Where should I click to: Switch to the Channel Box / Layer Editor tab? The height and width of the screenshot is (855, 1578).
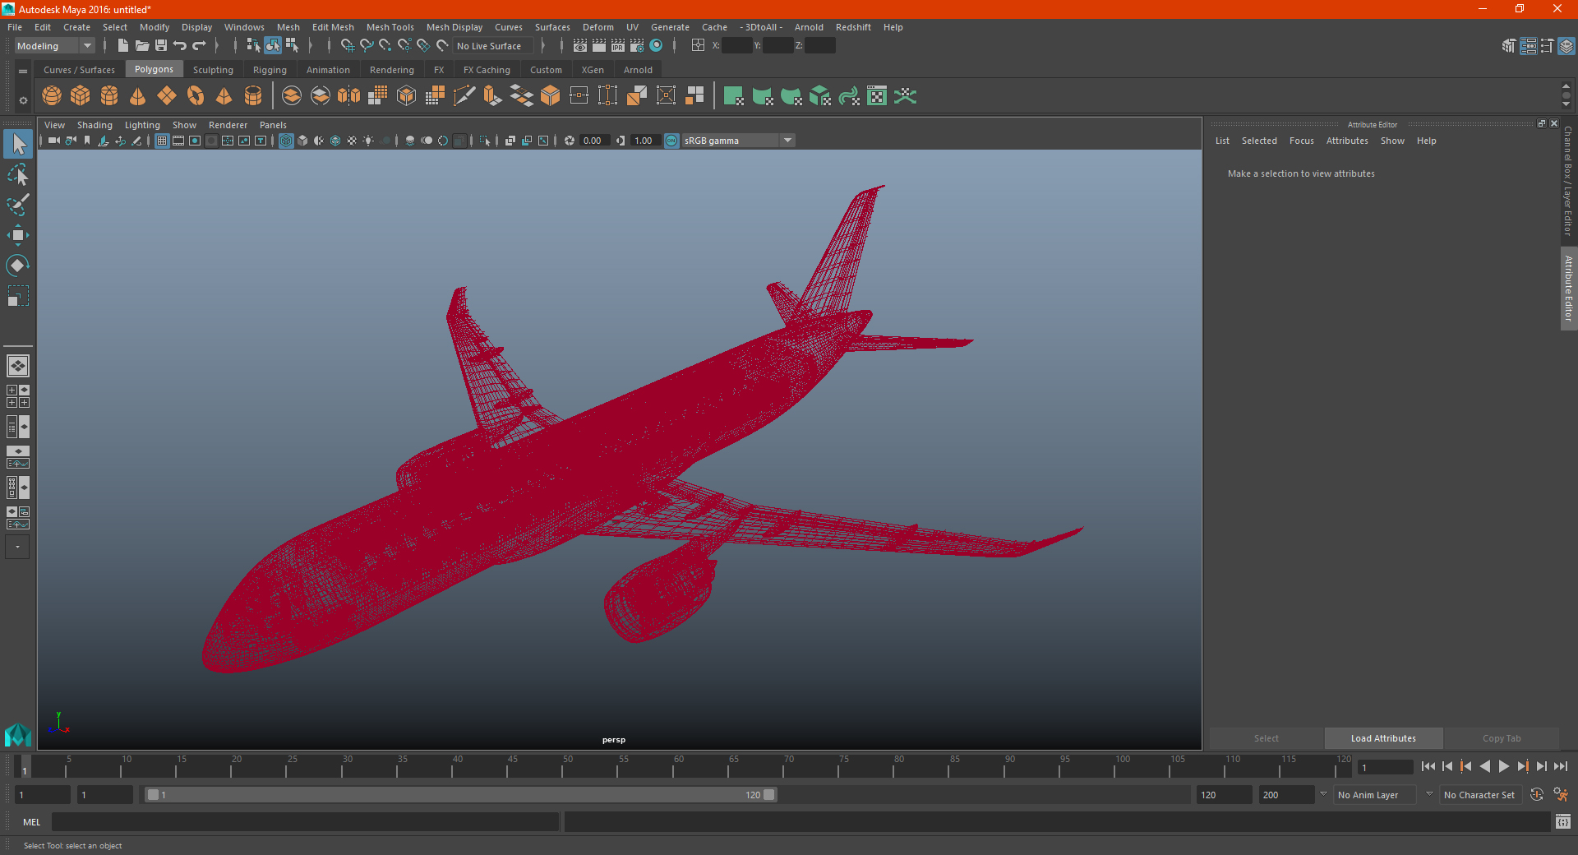tap(1568, 181)
